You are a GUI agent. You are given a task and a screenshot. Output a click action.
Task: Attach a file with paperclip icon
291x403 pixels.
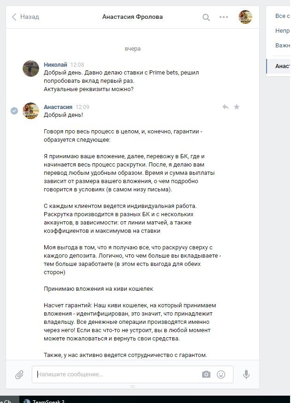click(x=19, y=375)
